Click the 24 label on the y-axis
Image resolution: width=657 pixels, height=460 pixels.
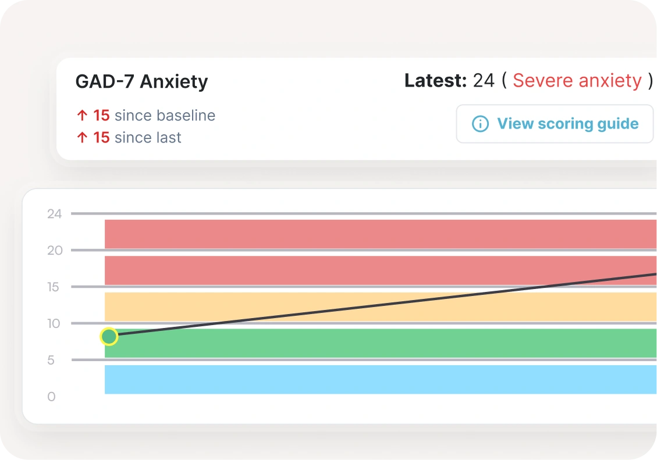(54, 214)
